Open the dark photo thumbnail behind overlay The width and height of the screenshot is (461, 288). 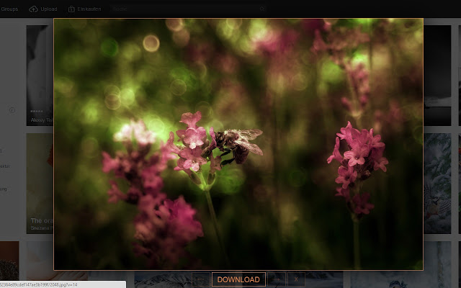(x=437, y=76)
